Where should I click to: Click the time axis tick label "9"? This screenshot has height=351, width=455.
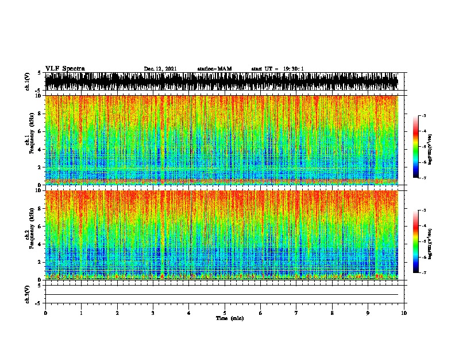point(368,313)
